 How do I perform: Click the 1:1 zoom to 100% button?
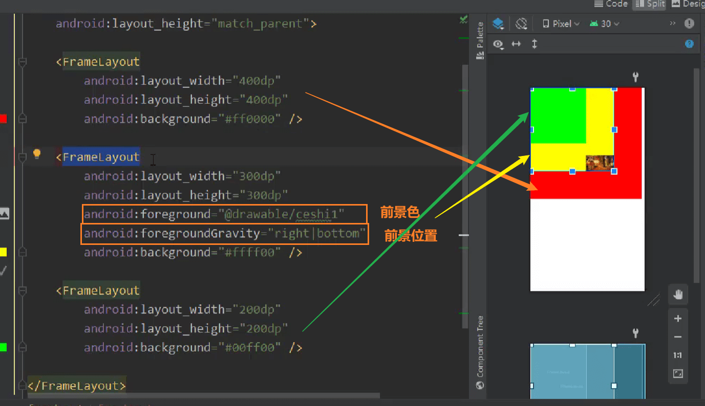pyautogui.click(x=678, y=355)
